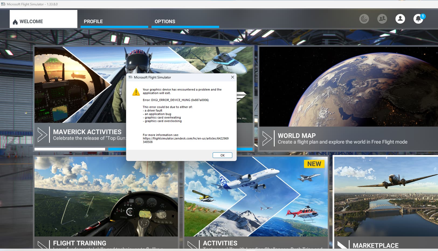The height and width of the screenshot is (251, 438).
Task: Switch to the Profile tab
Action: pos(93,21)
